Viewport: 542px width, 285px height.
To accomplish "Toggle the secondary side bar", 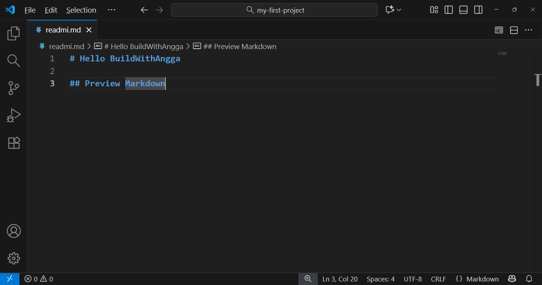I will tap(479, 10).
